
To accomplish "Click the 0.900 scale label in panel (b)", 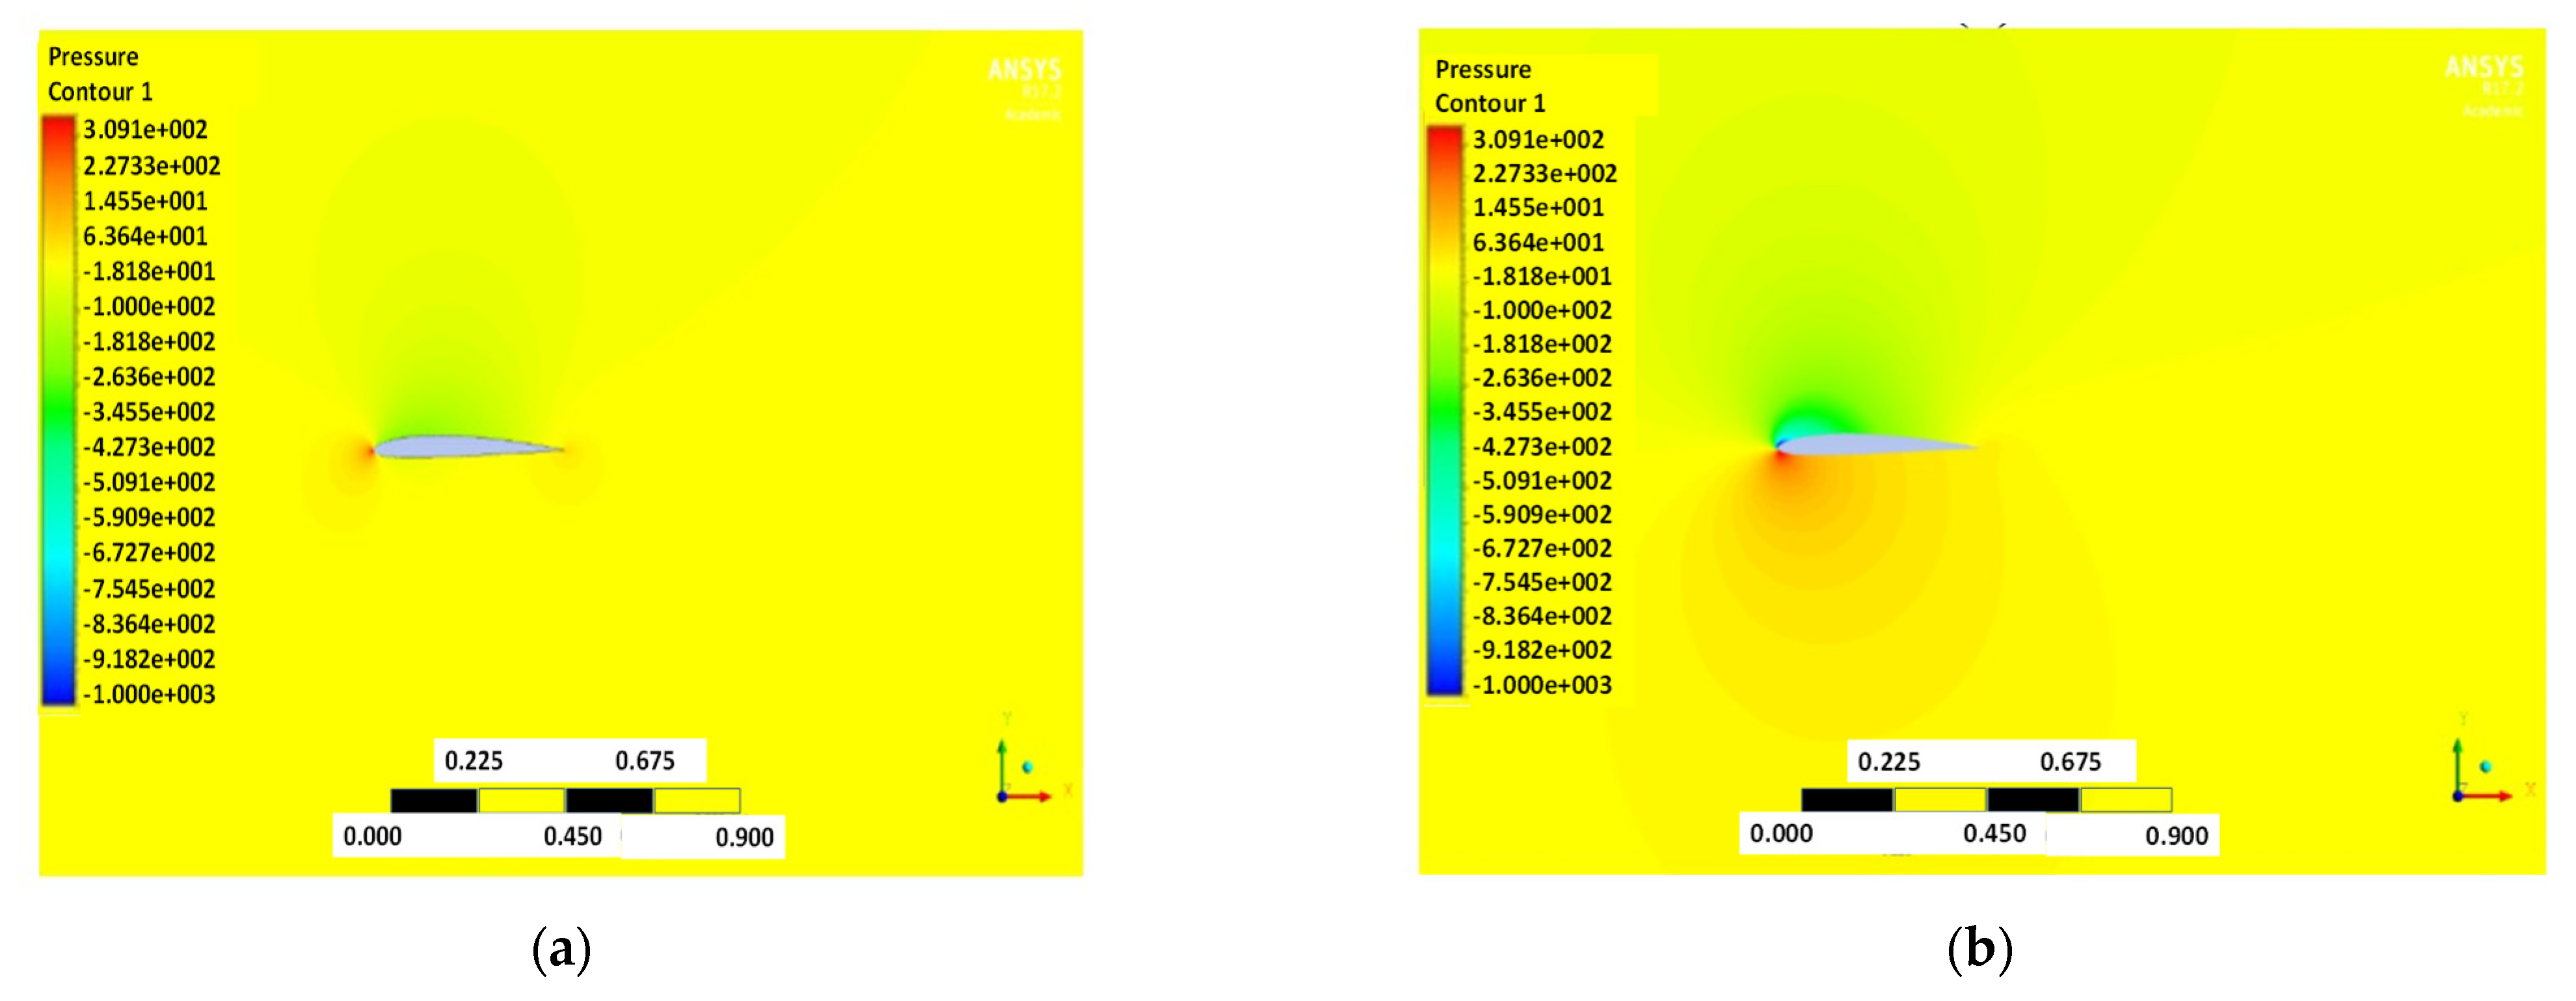I will point(2176,836).
